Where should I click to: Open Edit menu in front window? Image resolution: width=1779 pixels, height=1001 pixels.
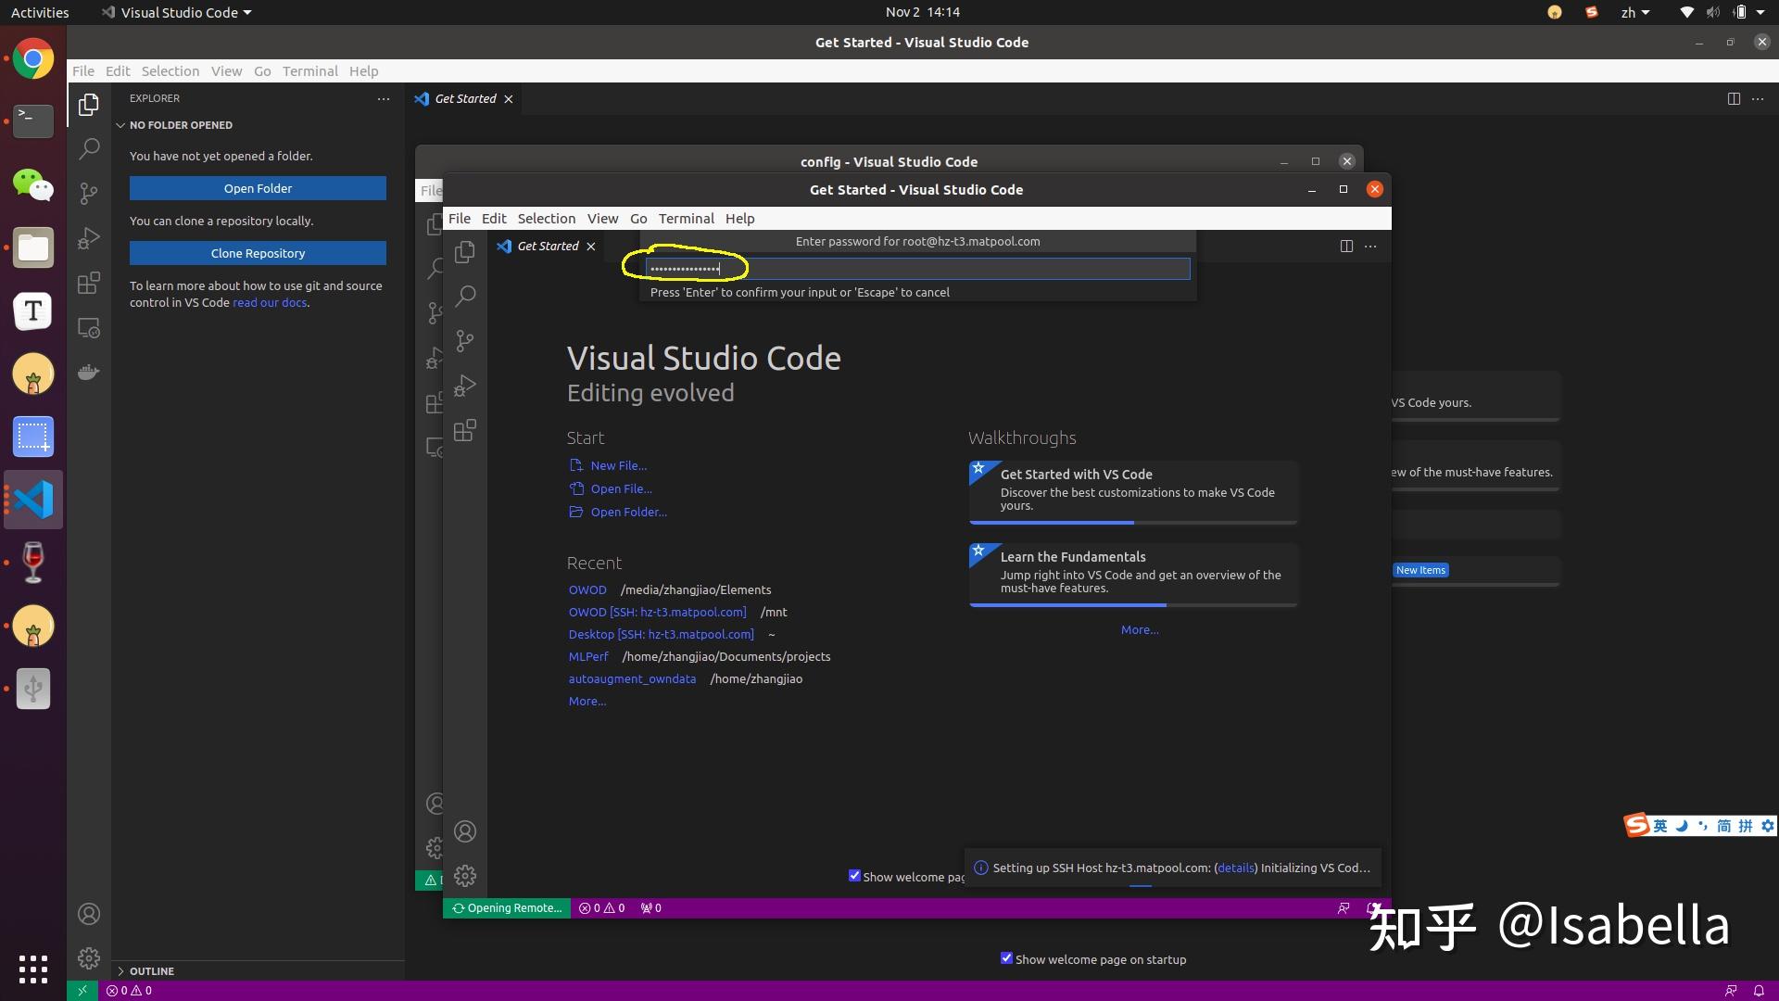click(494, 219)
